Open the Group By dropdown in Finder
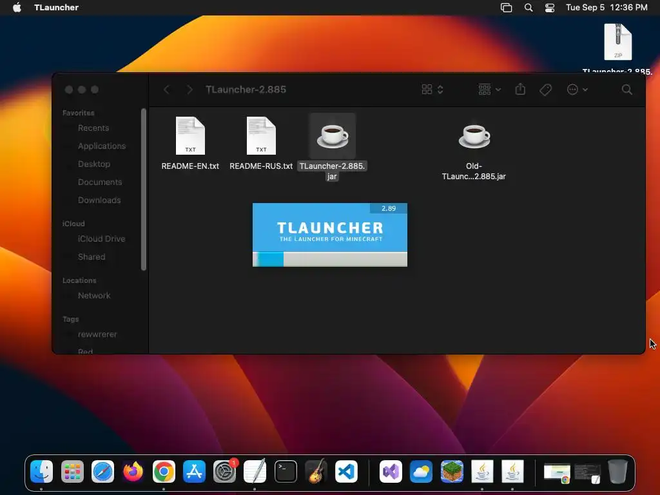The image size is (660, 495). tap(490, 89)
